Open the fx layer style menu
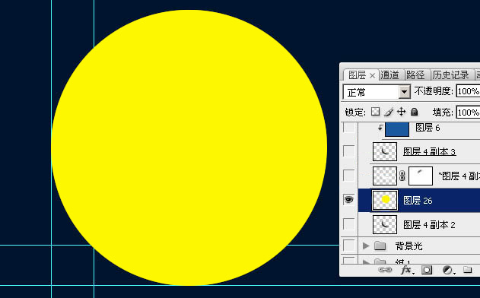Image resolution: width=480 pixels, height=298 pixels. [407, 270]
